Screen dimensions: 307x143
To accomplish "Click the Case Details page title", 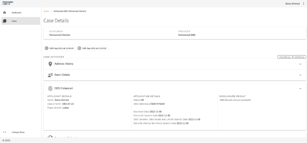I will point(56,21).
